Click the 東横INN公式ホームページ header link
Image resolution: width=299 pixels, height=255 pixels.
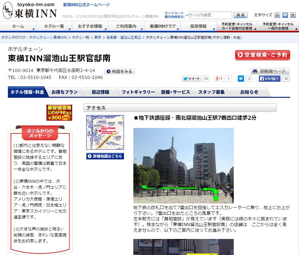click(x=86, y=5)
